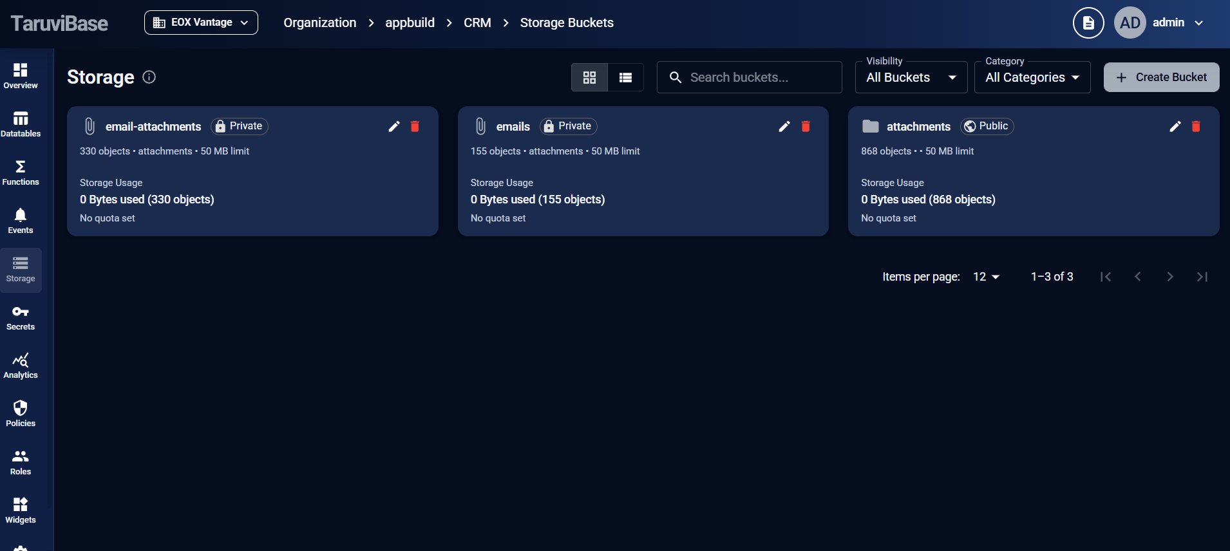The width and height of the screenshot is (1230, 551).
Task: Open Datatables in the sidebar
Action: 21,125
